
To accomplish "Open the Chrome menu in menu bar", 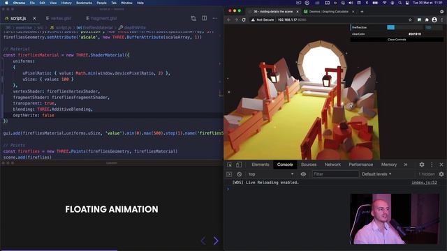I will [x=19, y=3].
